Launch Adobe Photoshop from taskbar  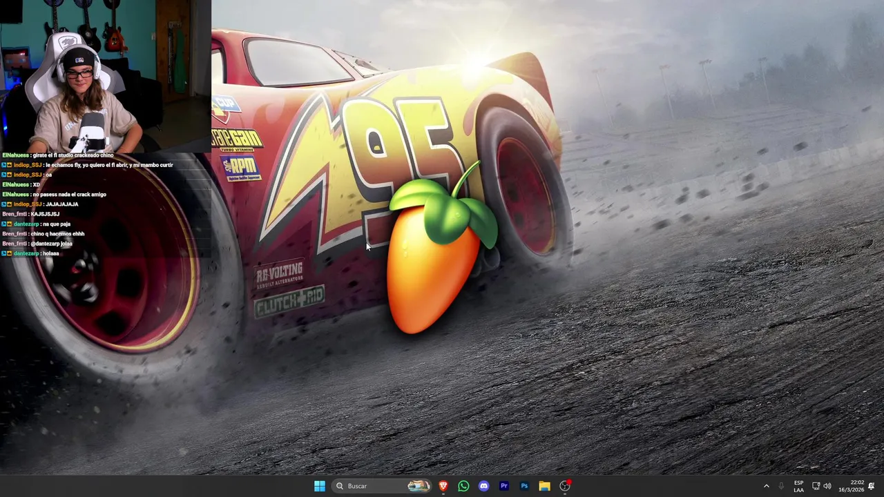click(524, 486)
